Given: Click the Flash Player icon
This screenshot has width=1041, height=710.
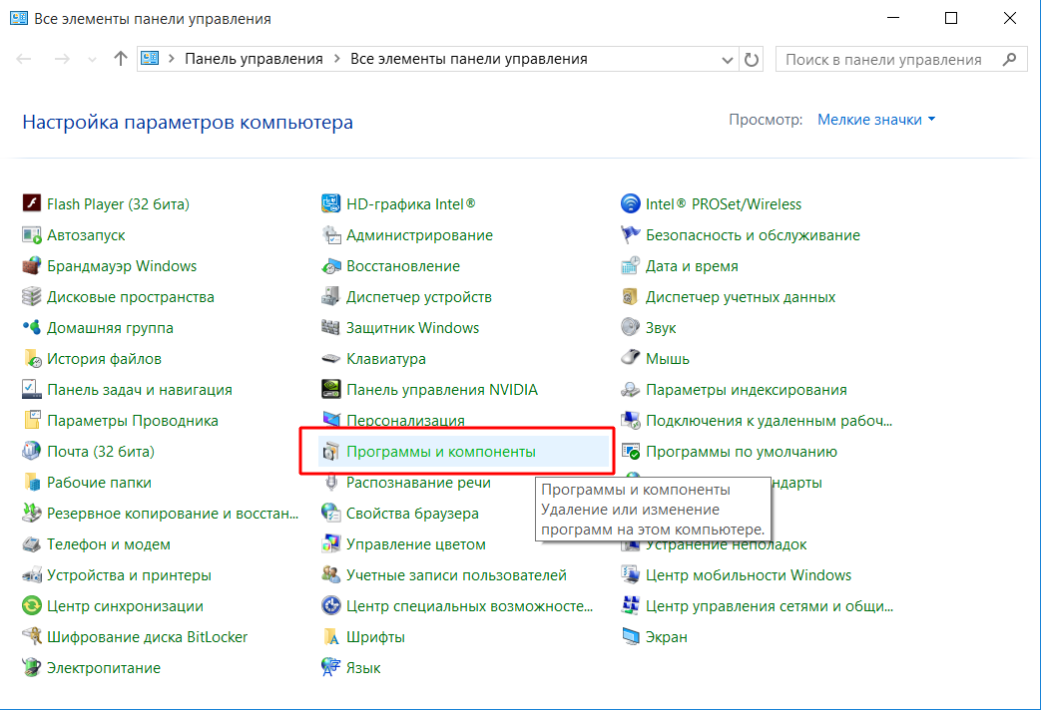Looking at the screenshot, I should tap(31, 204).
